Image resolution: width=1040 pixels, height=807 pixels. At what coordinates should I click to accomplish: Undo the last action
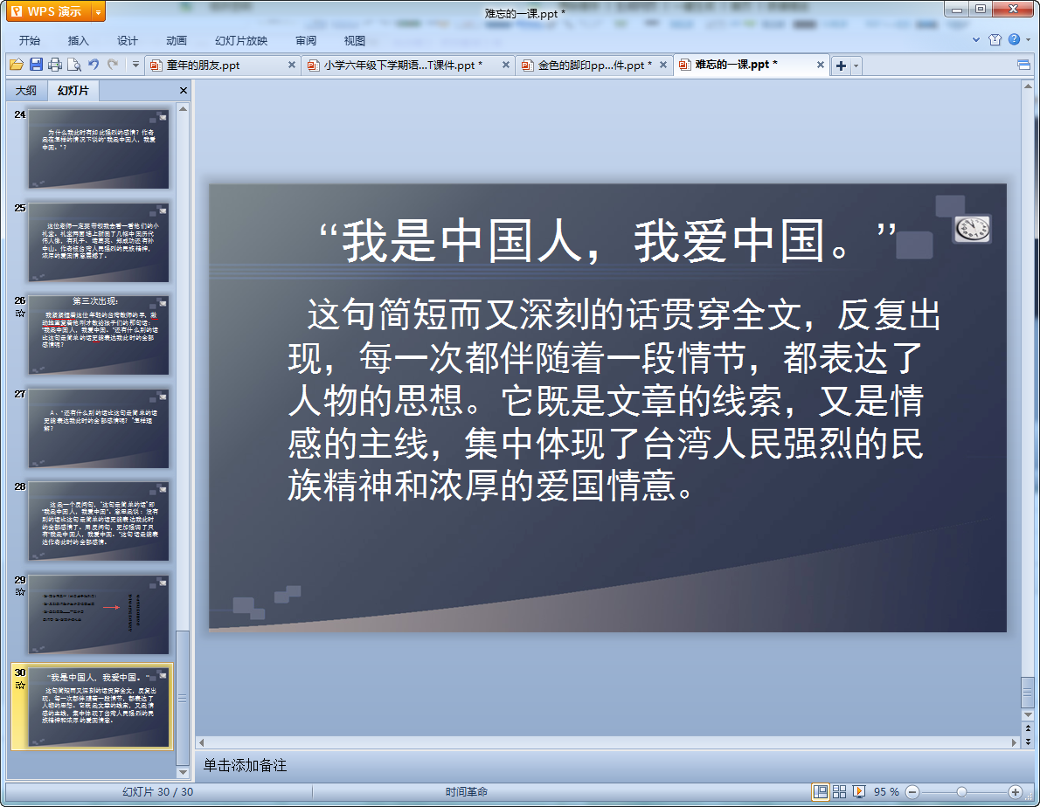[x=94, y=65]
